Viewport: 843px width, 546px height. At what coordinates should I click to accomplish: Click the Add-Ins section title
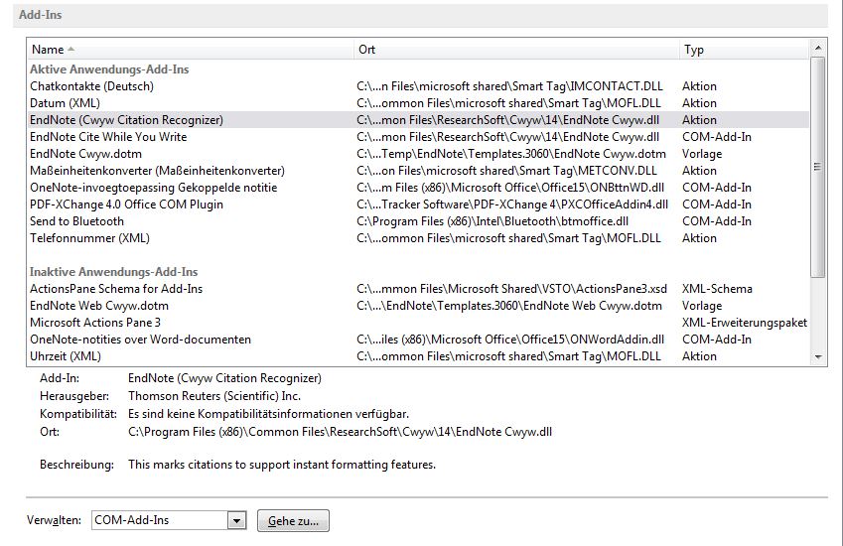tap(41, 15)
